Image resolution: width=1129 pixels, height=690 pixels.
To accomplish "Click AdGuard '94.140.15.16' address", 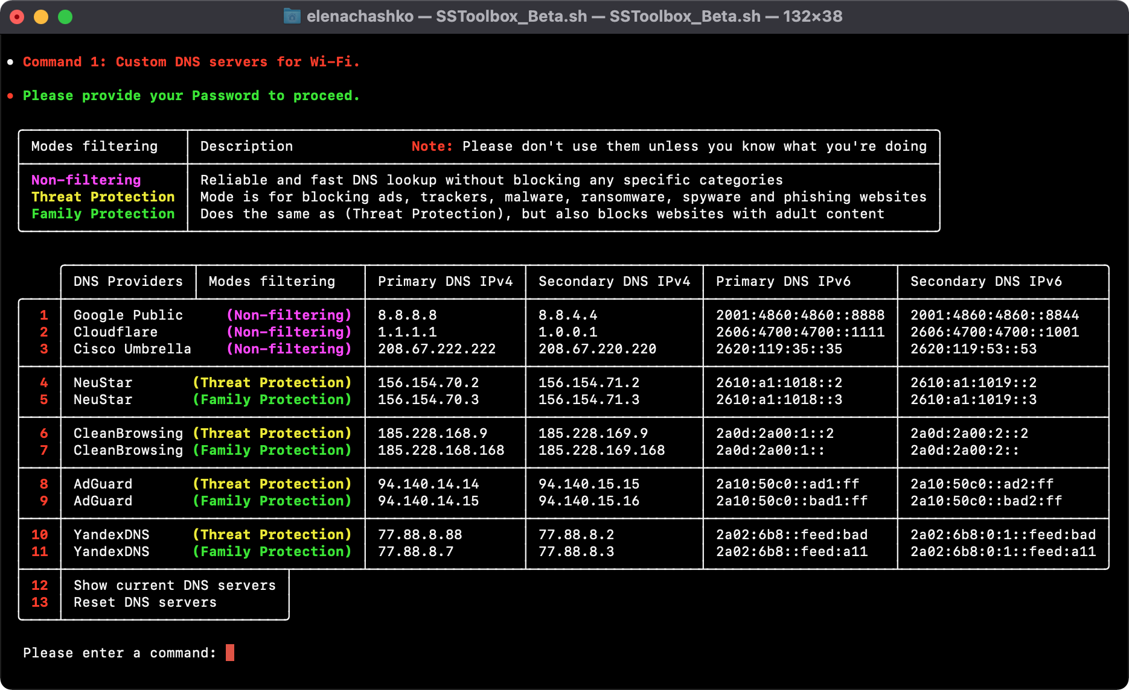I will click(589, 501).
